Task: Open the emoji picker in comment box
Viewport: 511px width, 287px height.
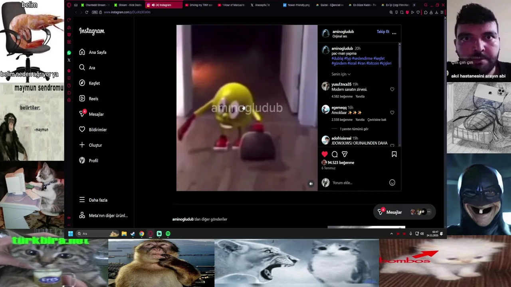Action: point(392,183)
